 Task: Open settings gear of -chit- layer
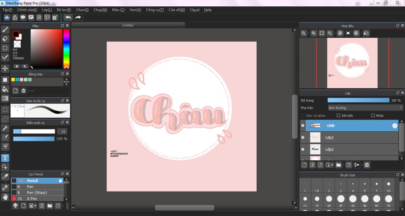coord(395,125)
